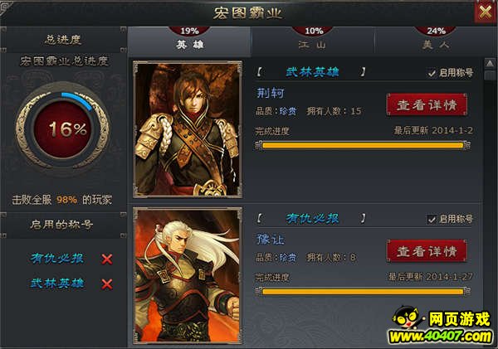This screenshot has width=498, height=349.
Task: Click 豫让 completion progress bar
Action: (x=363, y=291)
